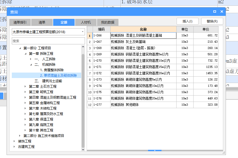Screen dimensions: 238x158
Task: Expand the 第八章 保温工程 node
Action: pyautogui.click(x=25, y=119)
